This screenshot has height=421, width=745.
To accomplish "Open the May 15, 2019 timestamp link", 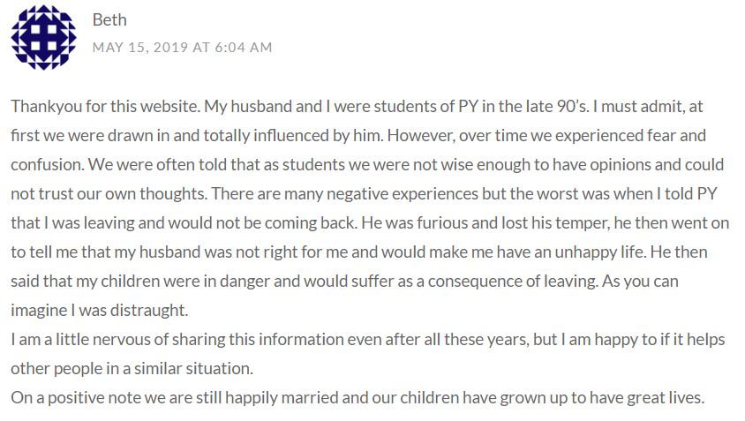I will point(182,47).
